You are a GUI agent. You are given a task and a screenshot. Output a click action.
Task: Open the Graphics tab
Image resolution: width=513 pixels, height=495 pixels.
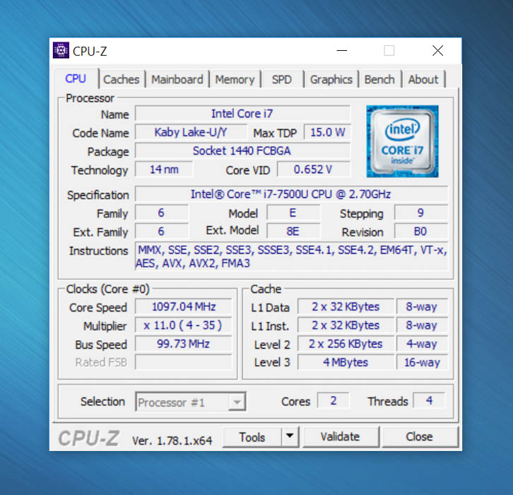(x=331, y=79)
